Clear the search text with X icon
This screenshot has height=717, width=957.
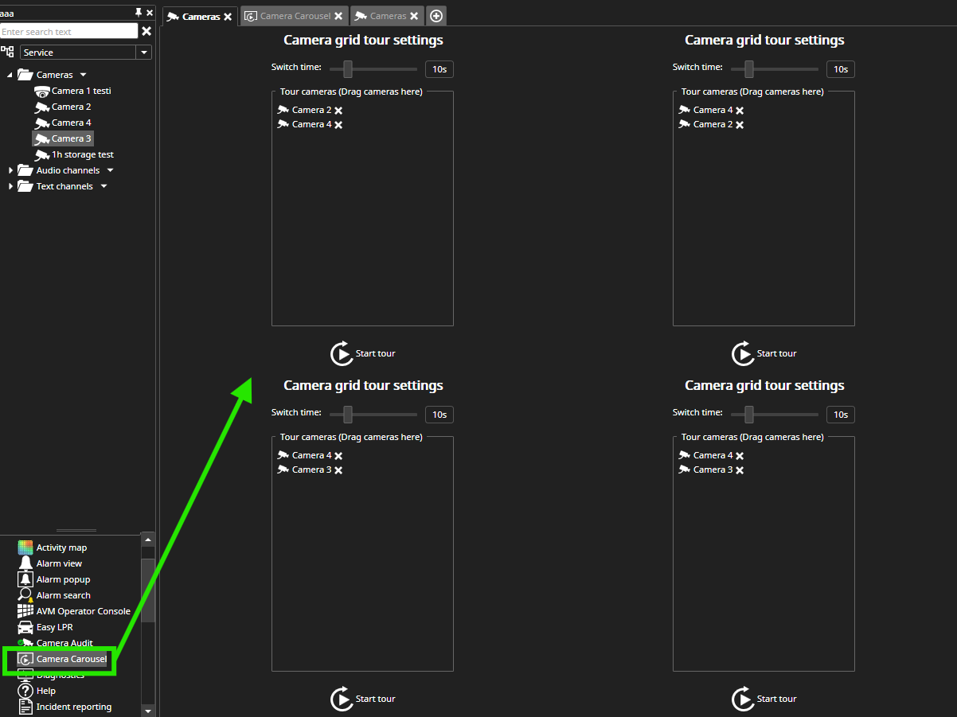(x=146, y=31)
